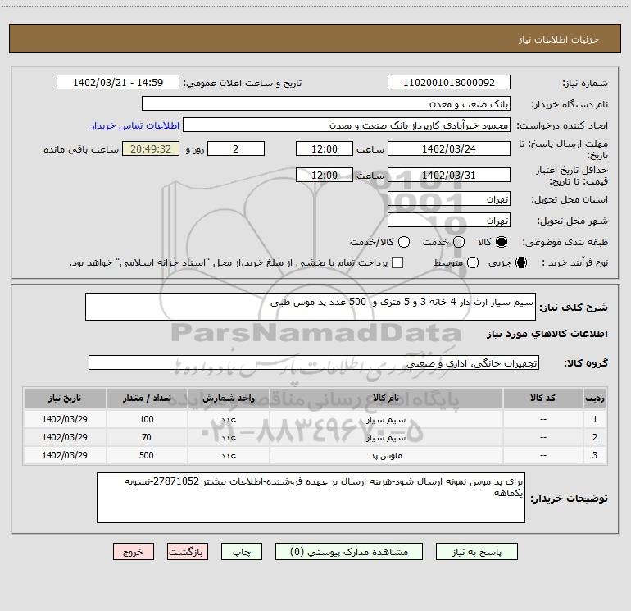Click need date 1402/03/29 in row 1
This screenshot has width=631, height=611.
(x=65, y=419)
